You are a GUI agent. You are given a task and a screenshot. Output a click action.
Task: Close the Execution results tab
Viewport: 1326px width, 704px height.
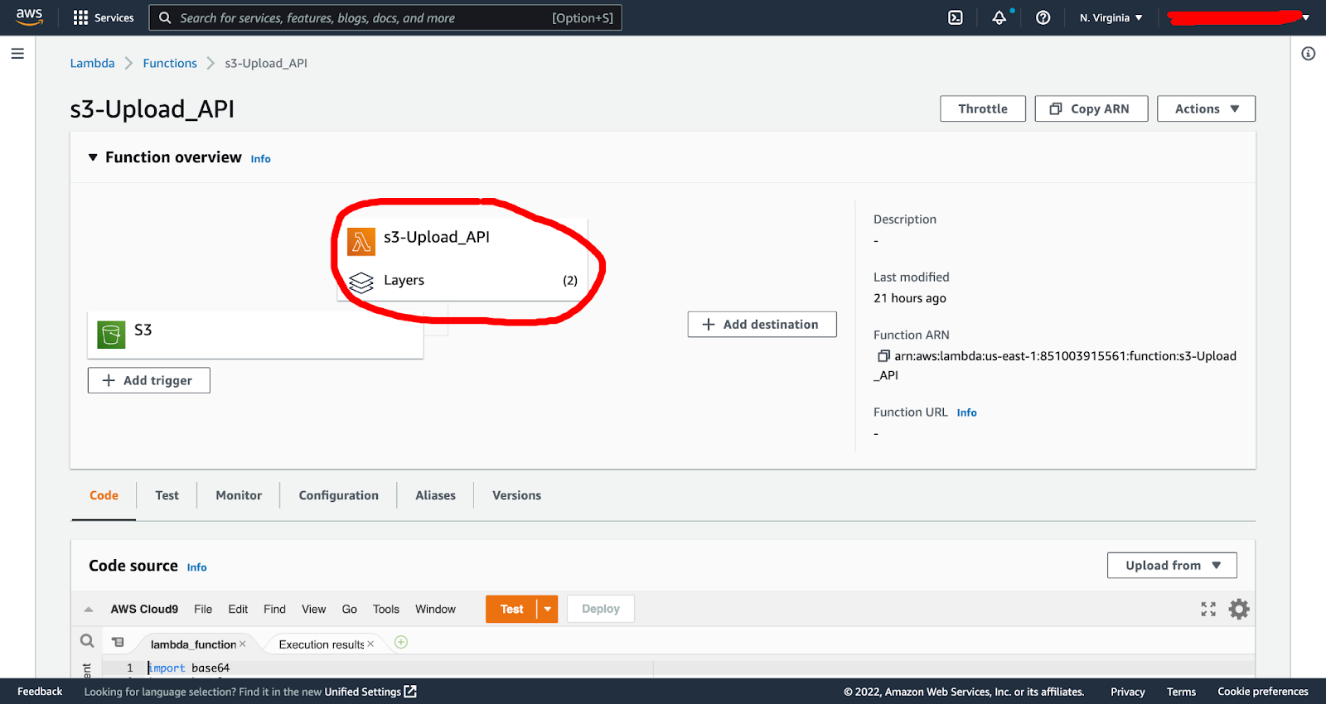[x=370, y=644]
